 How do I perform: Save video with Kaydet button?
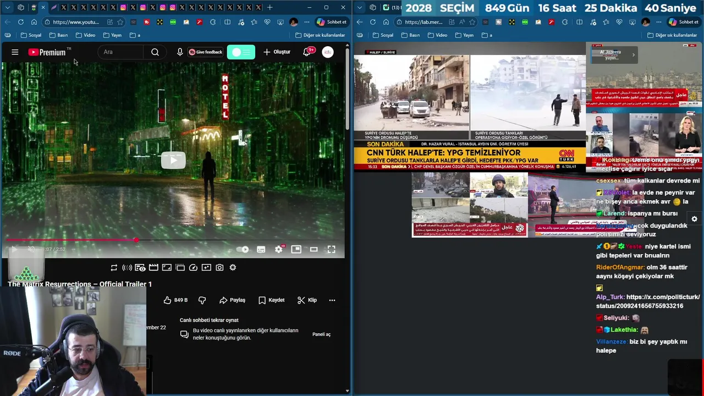(271, 300)
